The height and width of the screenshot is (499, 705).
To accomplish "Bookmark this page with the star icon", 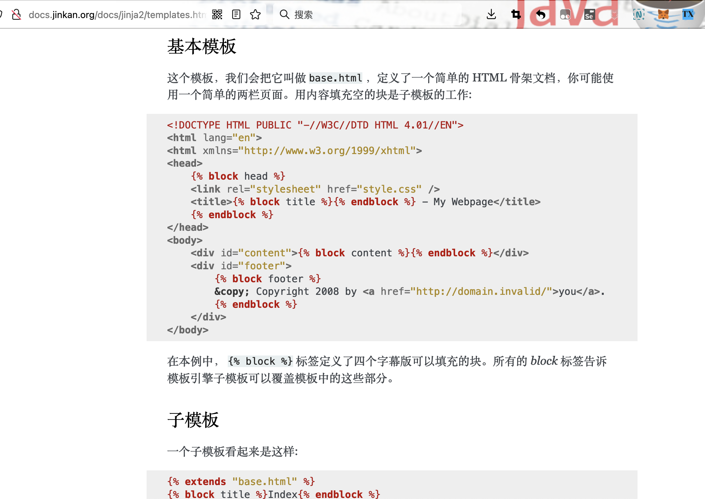I will [255, 14].
